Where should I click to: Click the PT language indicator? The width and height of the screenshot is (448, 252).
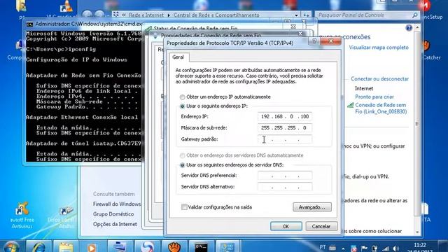(323, 247)
